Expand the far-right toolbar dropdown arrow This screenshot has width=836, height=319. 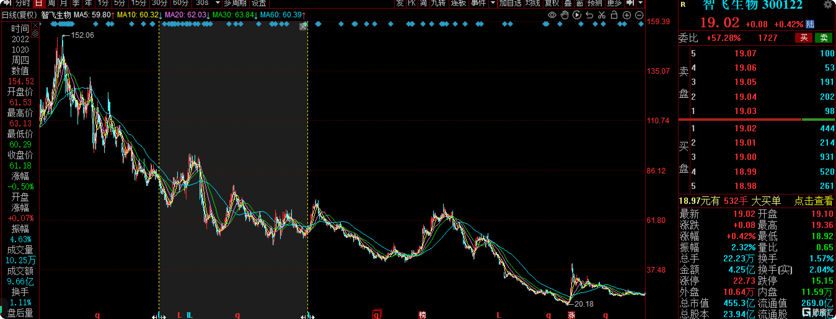click(640, 3)
